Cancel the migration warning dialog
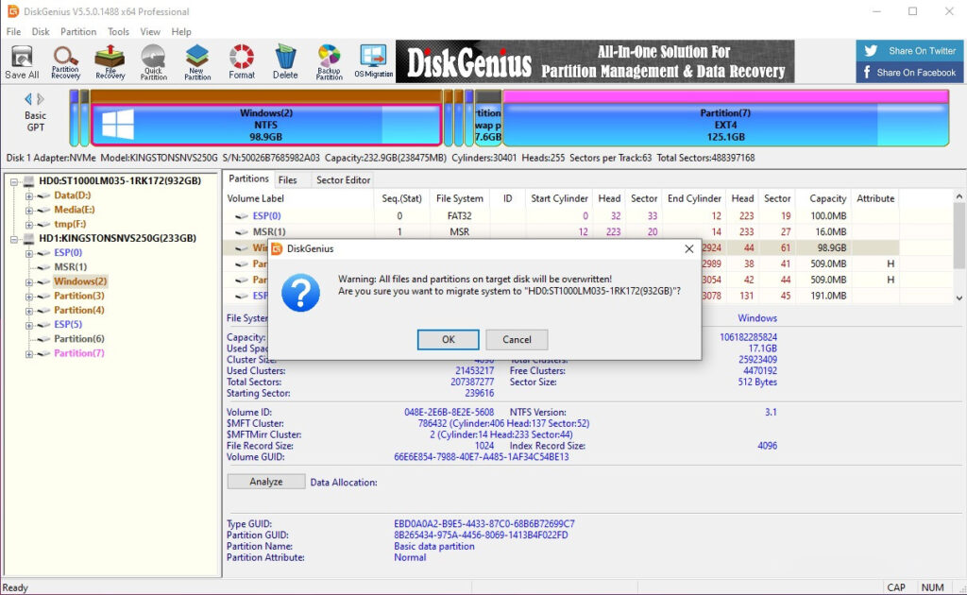 (x=517, y=339)
